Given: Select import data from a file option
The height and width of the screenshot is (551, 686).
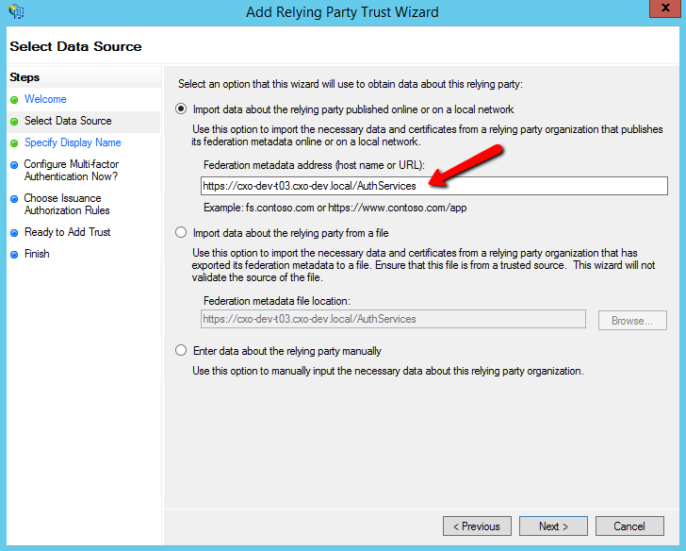Looking at the screenshot, I should coord(181,232).
